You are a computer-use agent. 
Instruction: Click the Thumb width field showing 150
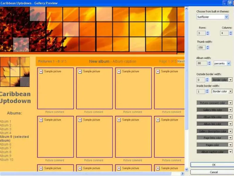pos(201,48)
